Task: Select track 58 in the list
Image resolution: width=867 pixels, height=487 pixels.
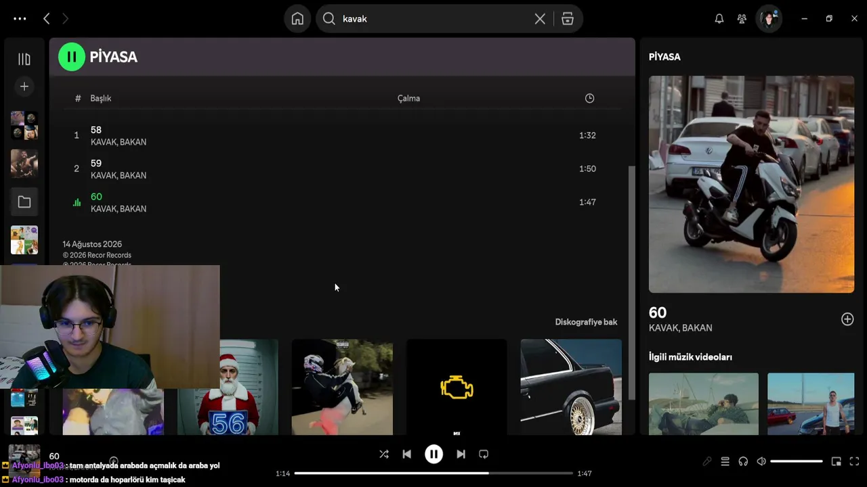Action: [96, 130]
